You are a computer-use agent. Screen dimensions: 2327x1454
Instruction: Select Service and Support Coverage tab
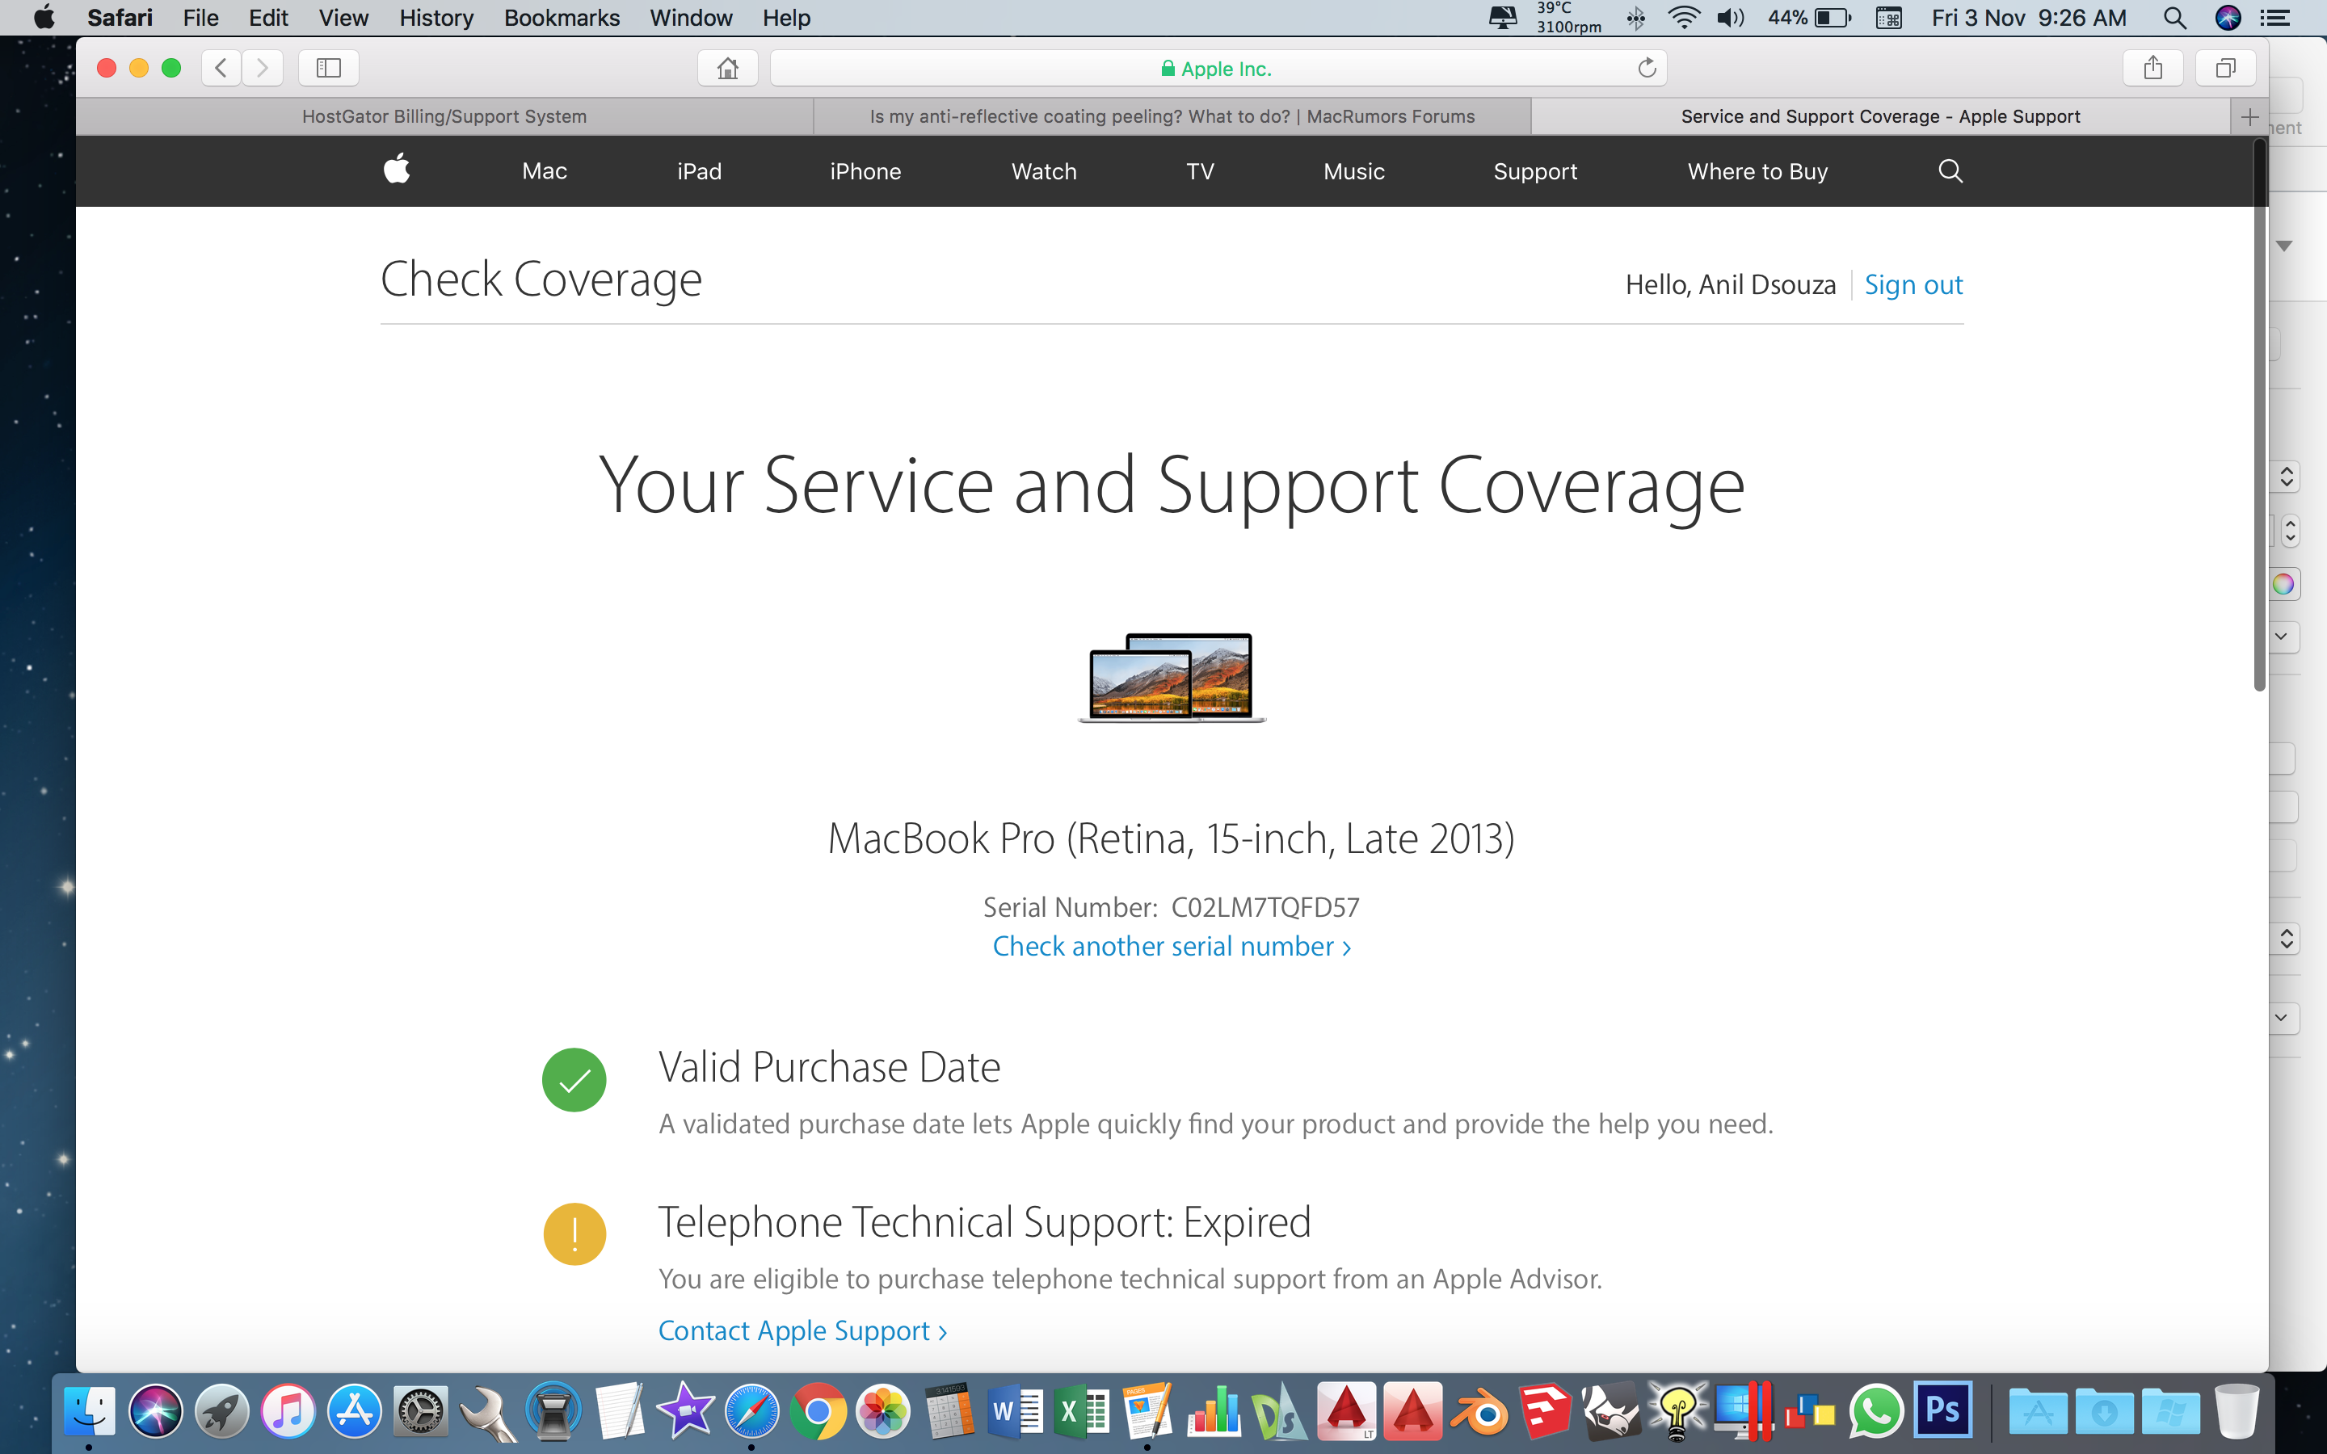pyautogui.click(x=1880, y=116)
